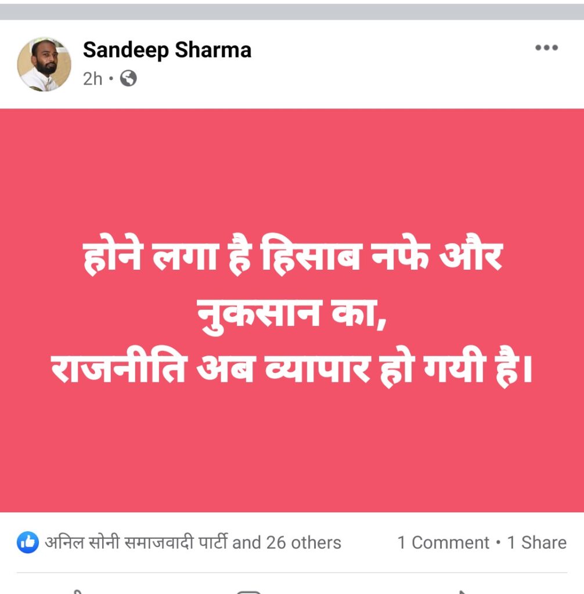Open the three-dot post options menu
The image size is (584, 594).
pos(546,48)
